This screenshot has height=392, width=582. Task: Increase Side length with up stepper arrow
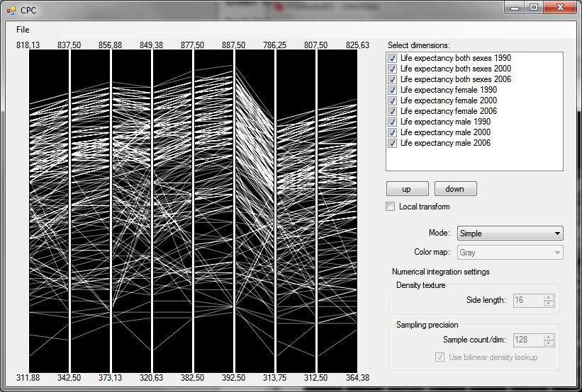(x=548, y=297)
